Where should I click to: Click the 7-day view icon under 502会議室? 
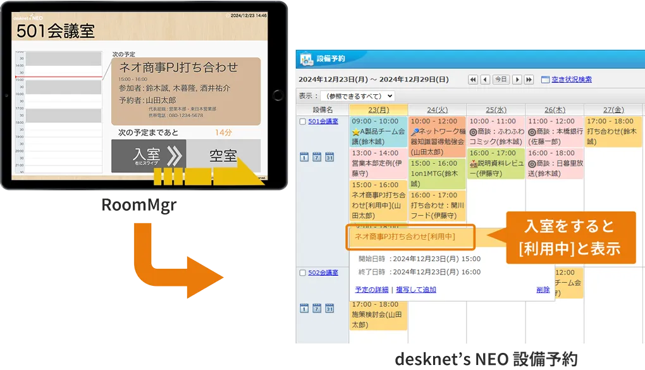pos(317,308)
